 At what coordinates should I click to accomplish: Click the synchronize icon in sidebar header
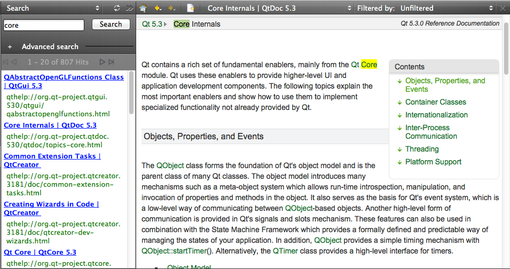point(117,8)
